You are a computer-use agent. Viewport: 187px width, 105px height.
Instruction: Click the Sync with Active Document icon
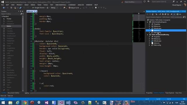[160, 14]
